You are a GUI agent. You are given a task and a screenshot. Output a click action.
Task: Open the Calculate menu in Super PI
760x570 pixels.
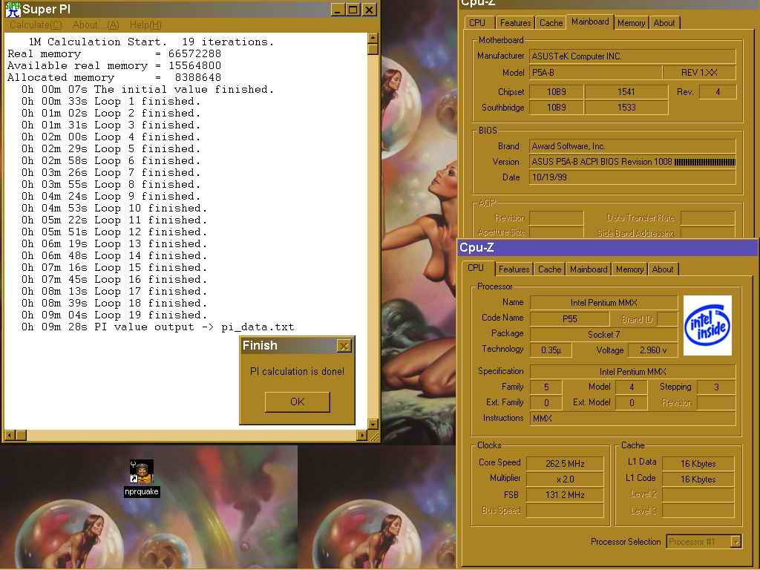pyautogui.click(x=36, y=24)
